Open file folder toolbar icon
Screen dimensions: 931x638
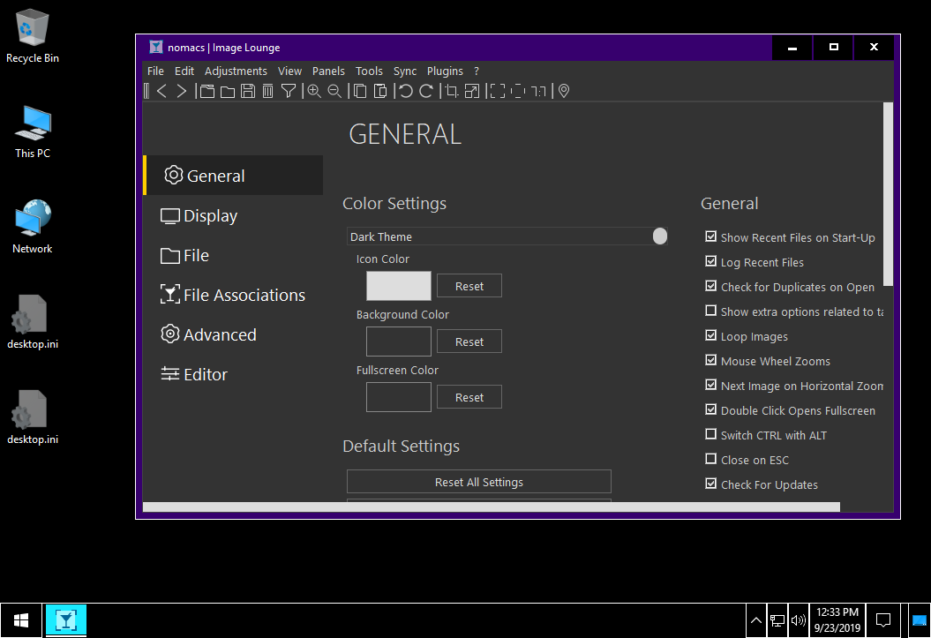point(228,91)
